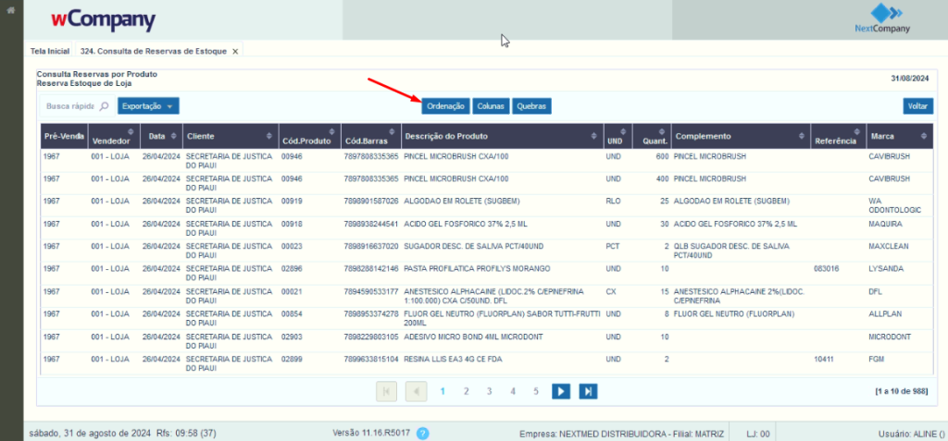Viewport: 948px width, 441px height.
Task: Click the WA ODONTOLOGIC brand cell
Action: pyautogui.click(x=895, y=205)
